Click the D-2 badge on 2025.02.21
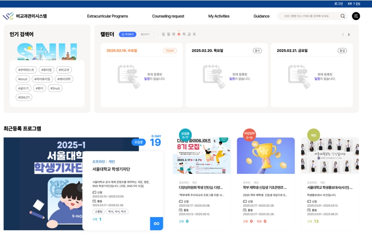Screen dimensions: 372x233 (x=342, y=50)
